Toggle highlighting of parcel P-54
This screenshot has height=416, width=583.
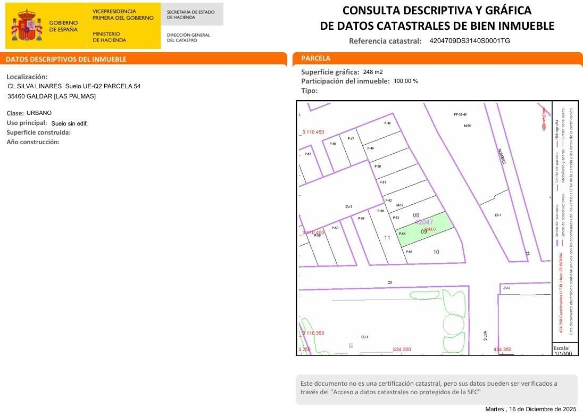click(403, 233)
